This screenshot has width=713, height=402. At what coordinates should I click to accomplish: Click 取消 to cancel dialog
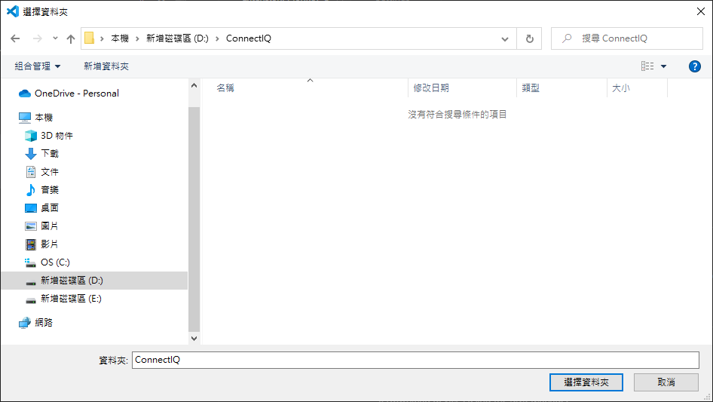[666, 382]
